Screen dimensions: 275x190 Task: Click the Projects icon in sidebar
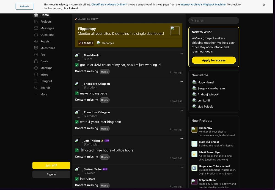[36, 22]
